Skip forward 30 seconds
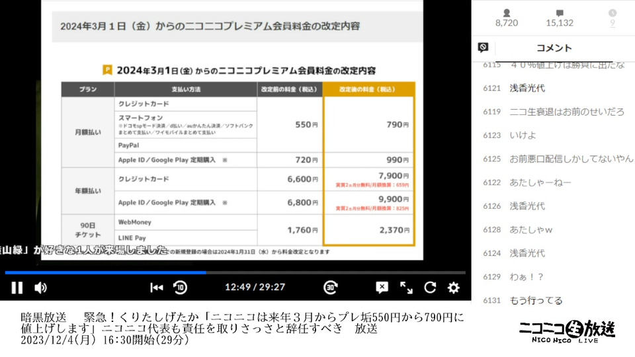The width and height of the screenshot is (635, 357). [x=331, y=288]
